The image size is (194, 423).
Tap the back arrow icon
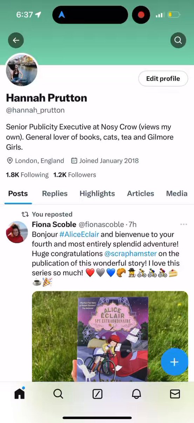click(16, 41)
